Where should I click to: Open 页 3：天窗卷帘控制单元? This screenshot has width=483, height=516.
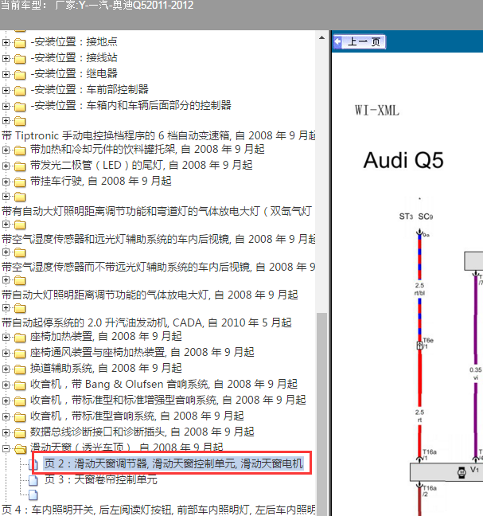(100, 480)
